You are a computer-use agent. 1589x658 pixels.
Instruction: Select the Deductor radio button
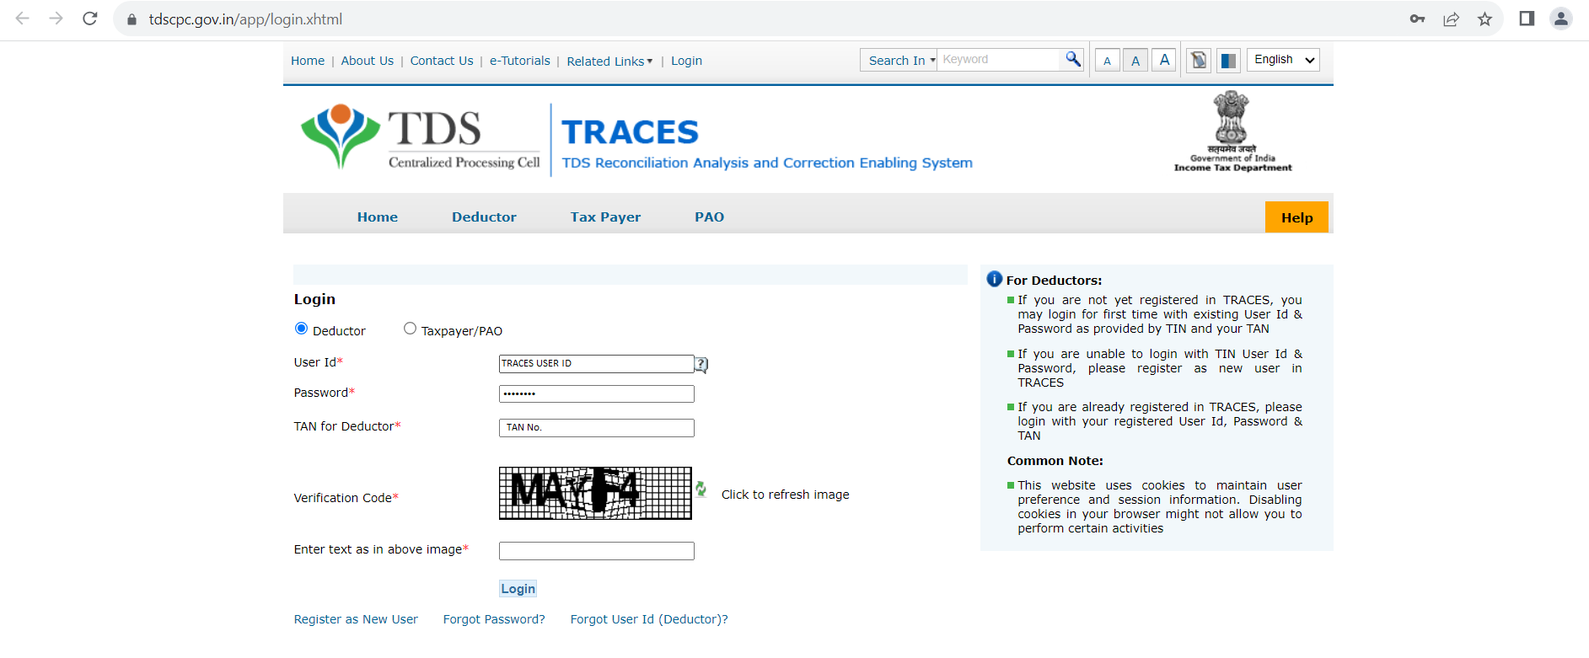pos(301,329)
